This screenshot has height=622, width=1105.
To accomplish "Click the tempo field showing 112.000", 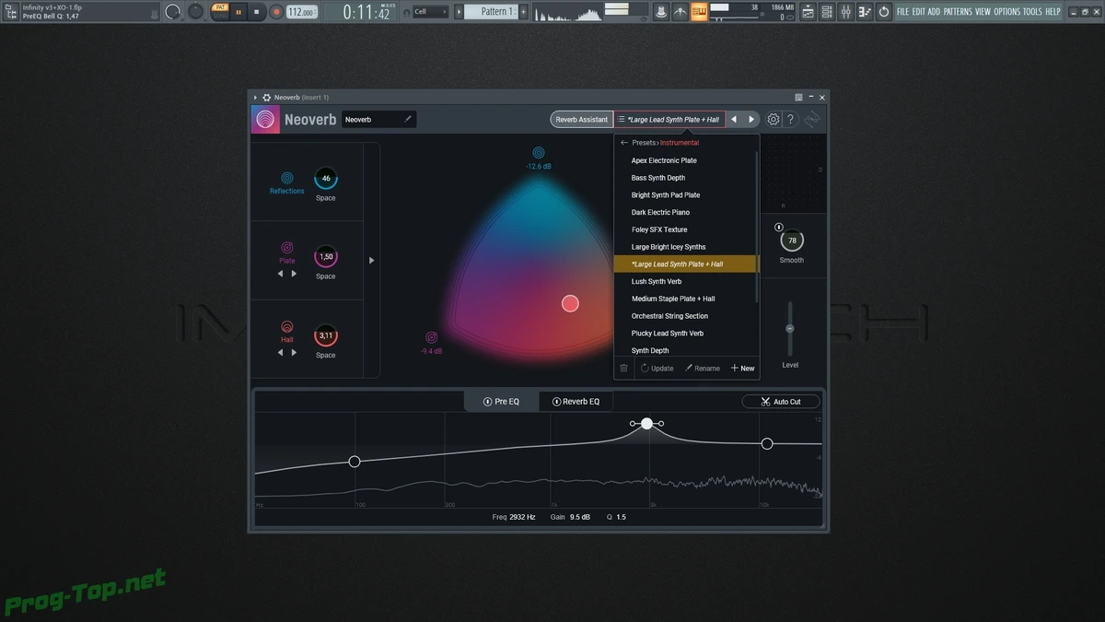I will click(301, 12).
